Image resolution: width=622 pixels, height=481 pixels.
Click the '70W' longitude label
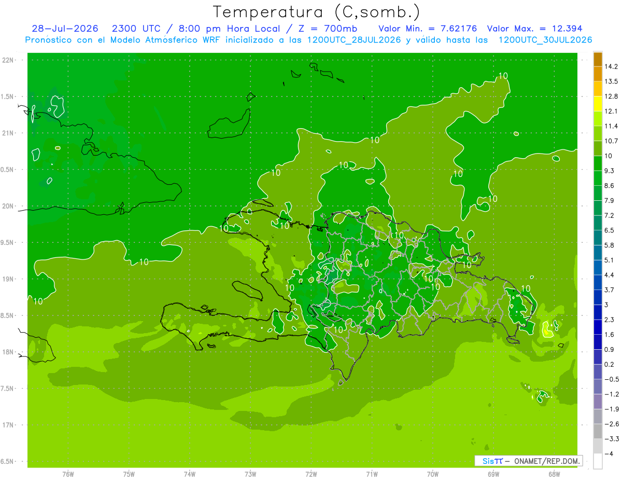point(433,474)
